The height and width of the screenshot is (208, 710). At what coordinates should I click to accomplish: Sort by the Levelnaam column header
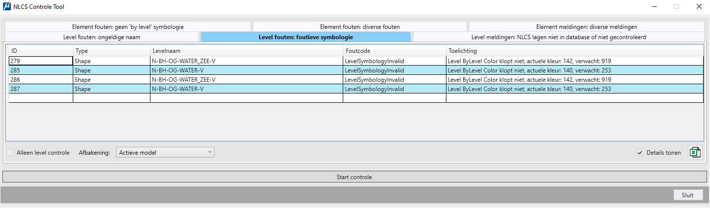click(246, 51)
